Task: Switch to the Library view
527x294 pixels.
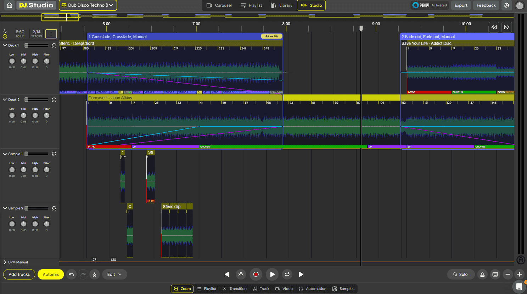Action: [282, 5]
